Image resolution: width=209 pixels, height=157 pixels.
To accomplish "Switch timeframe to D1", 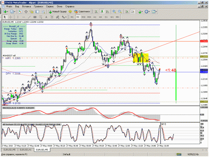I will 106,17.
